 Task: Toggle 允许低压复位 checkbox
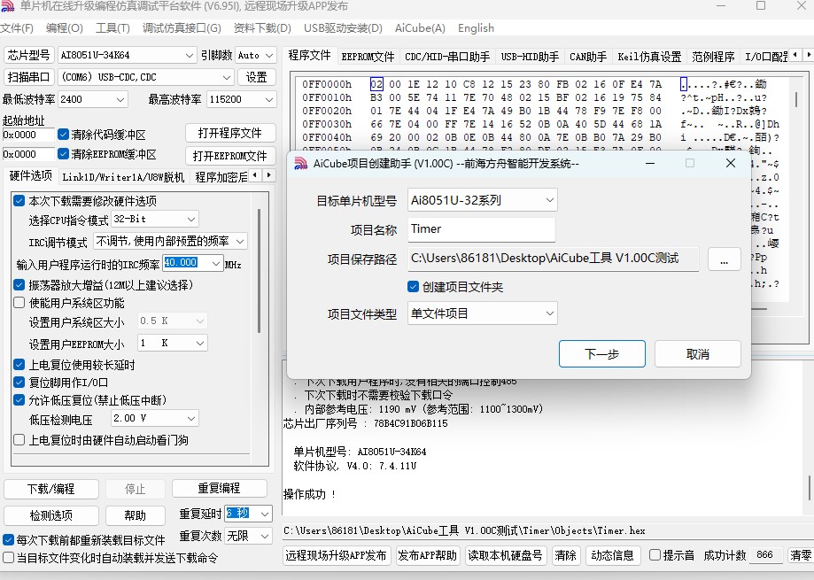tap(19, 400)
